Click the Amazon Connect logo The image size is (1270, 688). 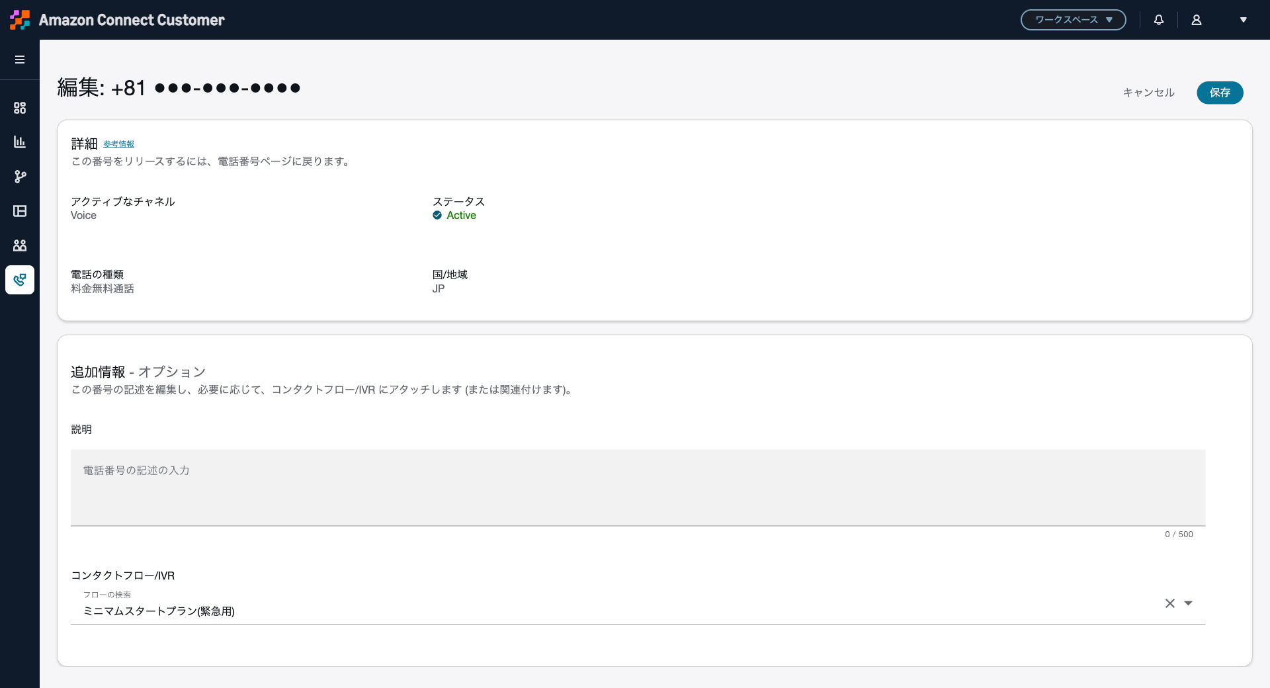click(x=20, y=20)
